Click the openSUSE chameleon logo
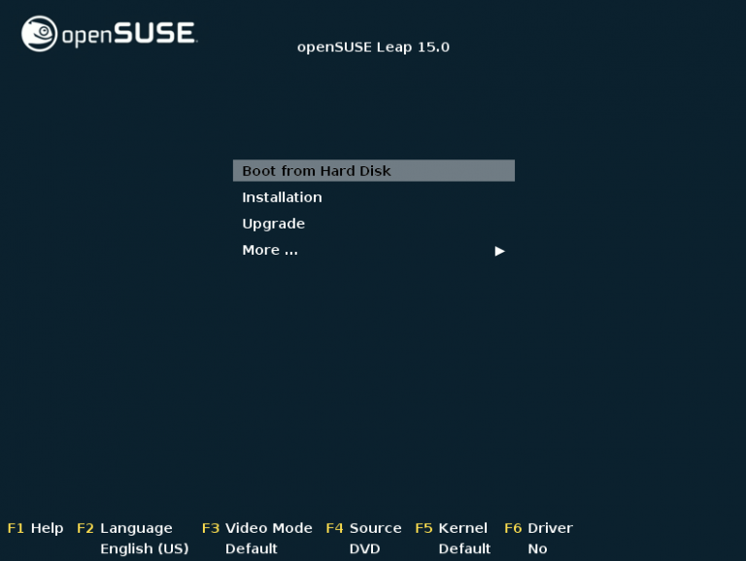This screenshot has height=561, width=746. click(x=40, y=33)
